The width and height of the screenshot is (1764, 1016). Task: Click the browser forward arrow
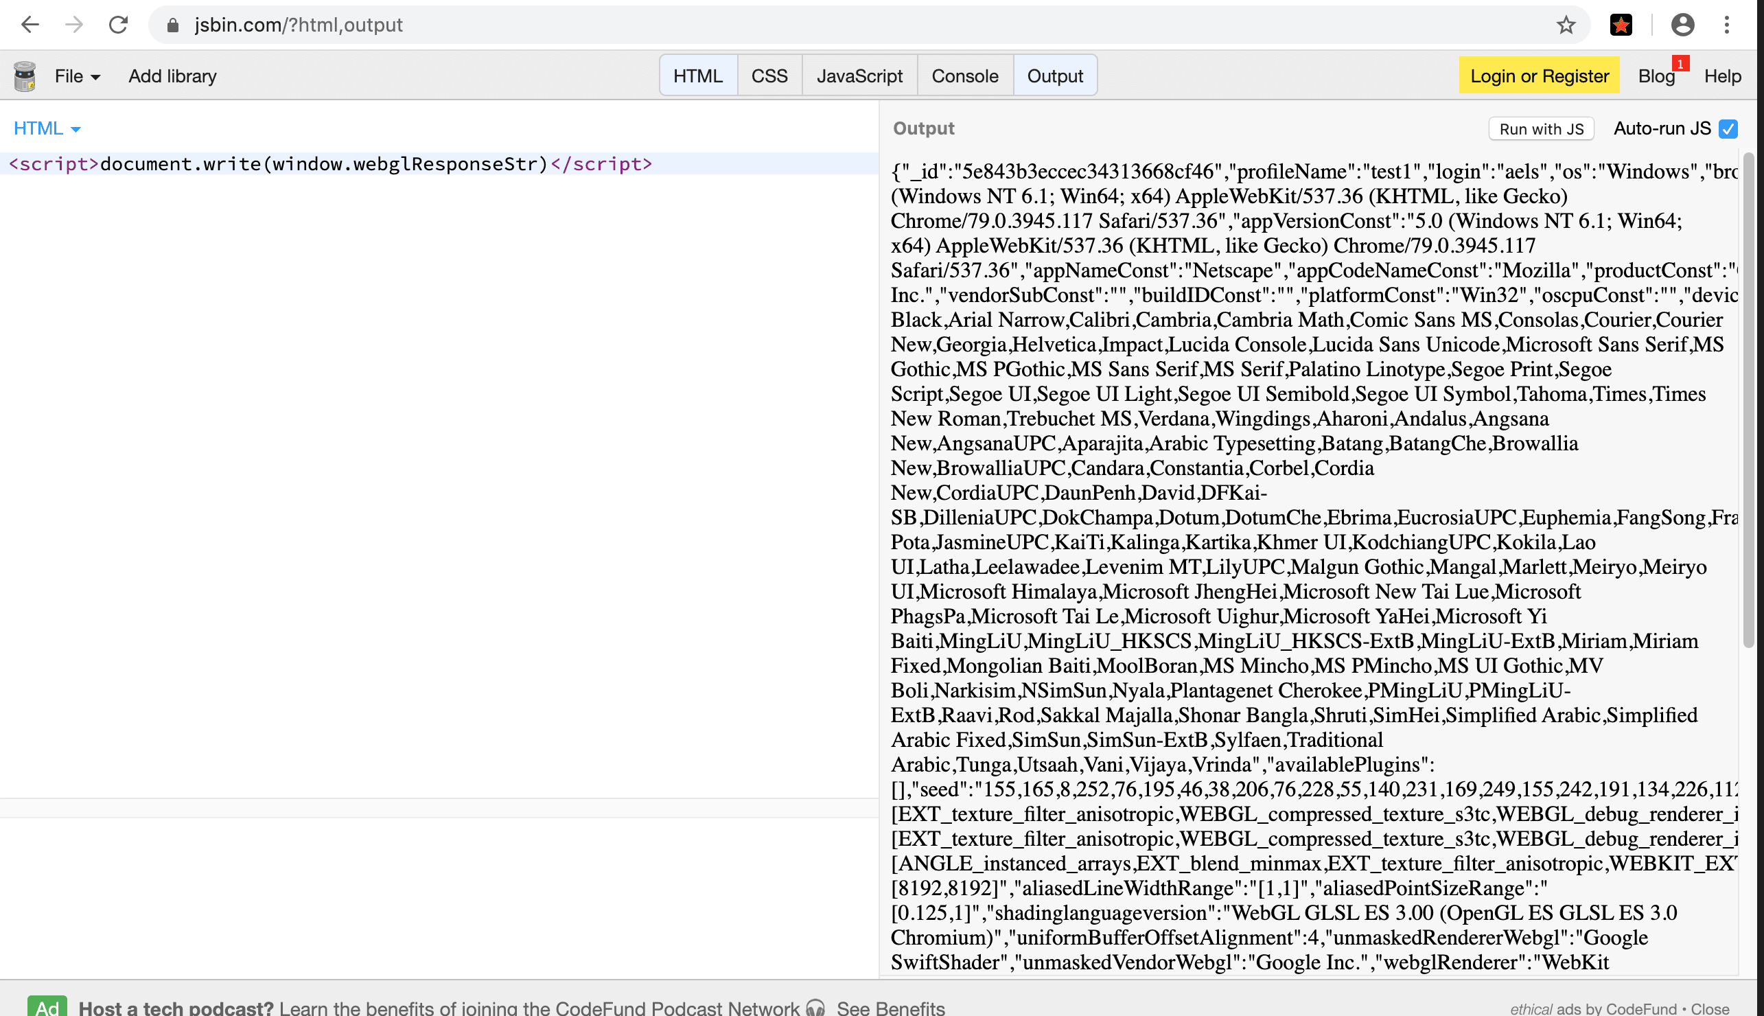coord(74,25)
